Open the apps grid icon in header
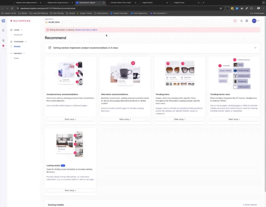This screenshot has height=207, width=266. point(247,21)
